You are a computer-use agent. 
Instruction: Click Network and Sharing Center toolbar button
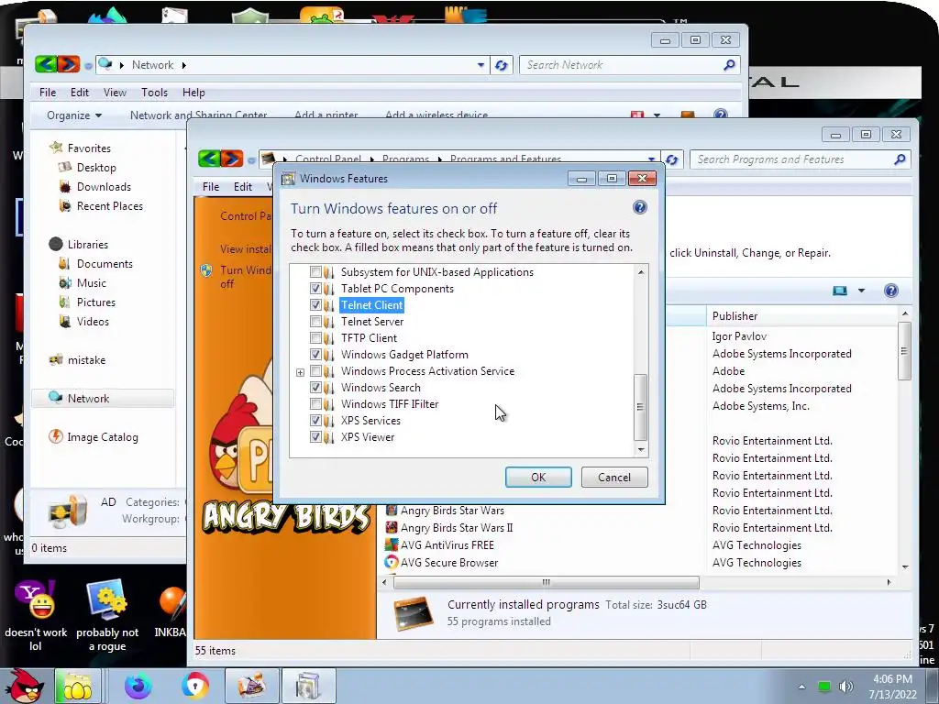click(x=198, y=115)
